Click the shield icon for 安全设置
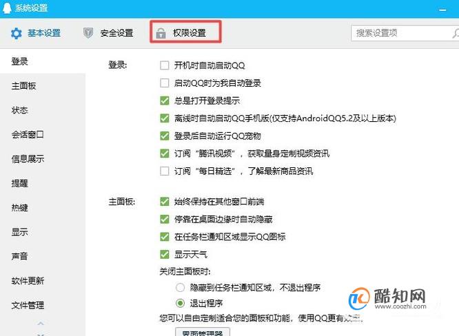 point(88,33)
